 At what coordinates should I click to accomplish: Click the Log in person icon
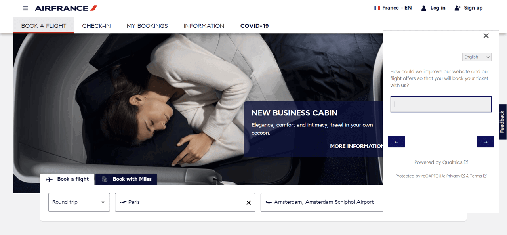[424, 8]
